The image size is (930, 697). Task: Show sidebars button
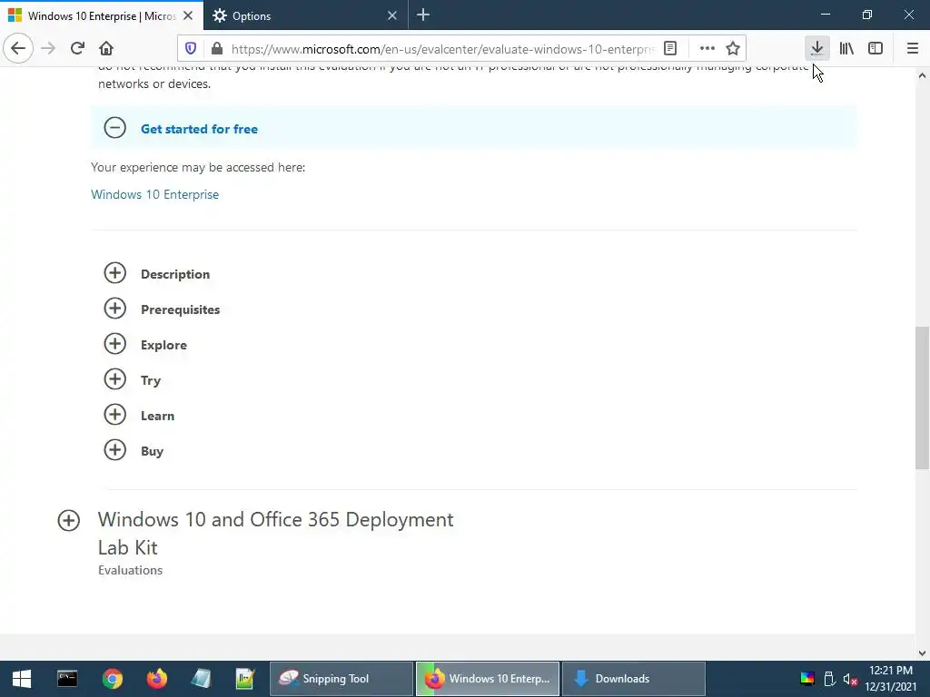click(876, 48)
